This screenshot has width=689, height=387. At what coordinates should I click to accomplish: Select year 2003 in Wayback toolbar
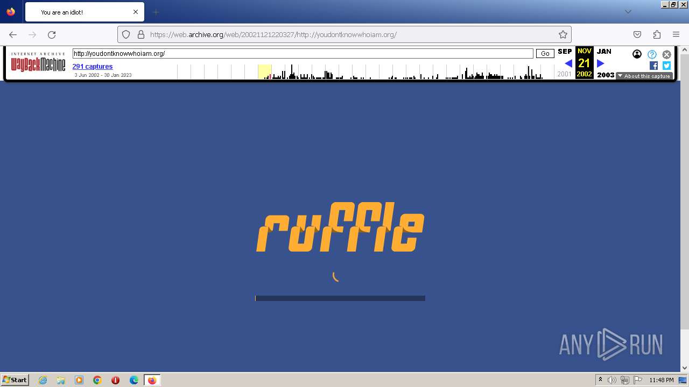(x=606, y=75)
